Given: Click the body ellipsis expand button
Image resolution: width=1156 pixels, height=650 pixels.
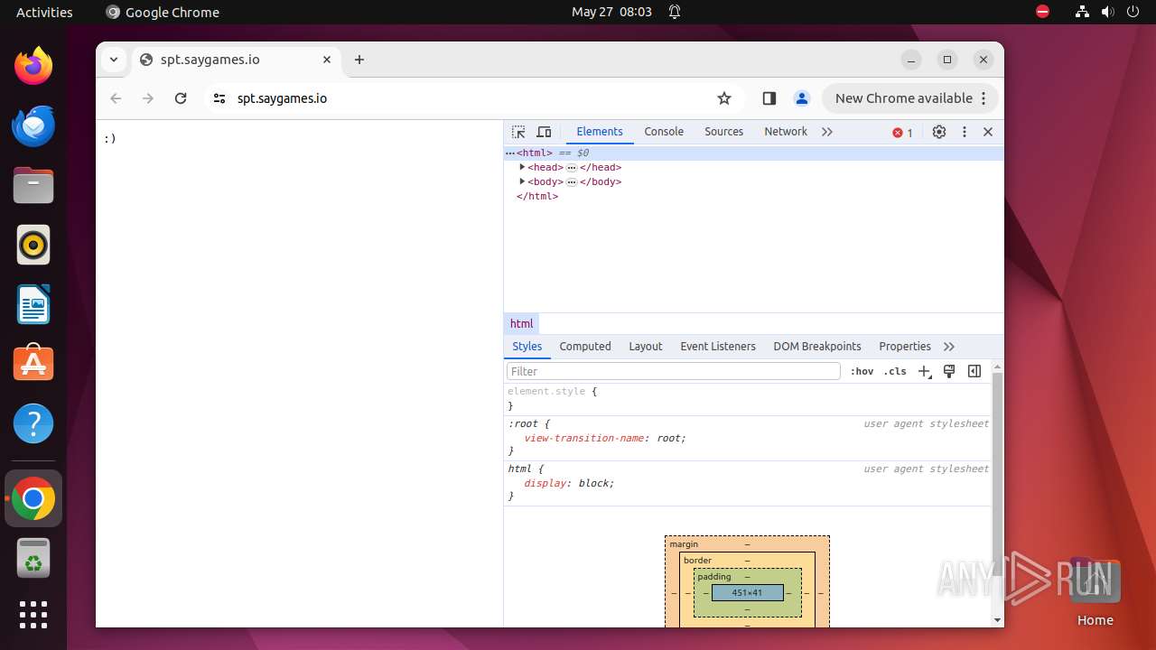Looking at the screenshot, I should click(572, 182).
